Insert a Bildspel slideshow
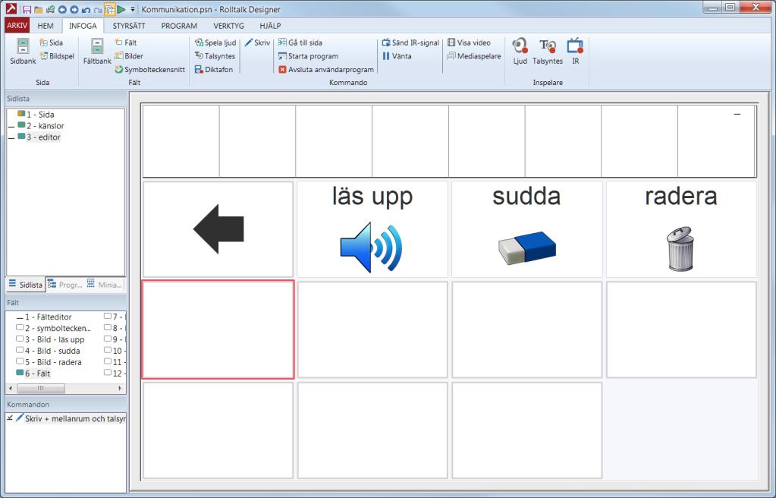Screen dimensions: 776x498 coord(57,56)
